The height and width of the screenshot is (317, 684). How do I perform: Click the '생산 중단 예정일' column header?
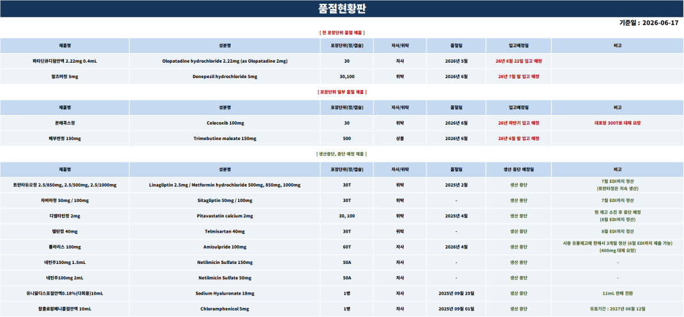click(x=518, y=169)
